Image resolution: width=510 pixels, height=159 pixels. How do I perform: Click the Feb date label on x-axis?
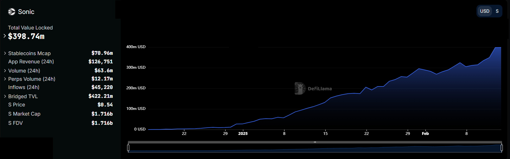[425, 134]
